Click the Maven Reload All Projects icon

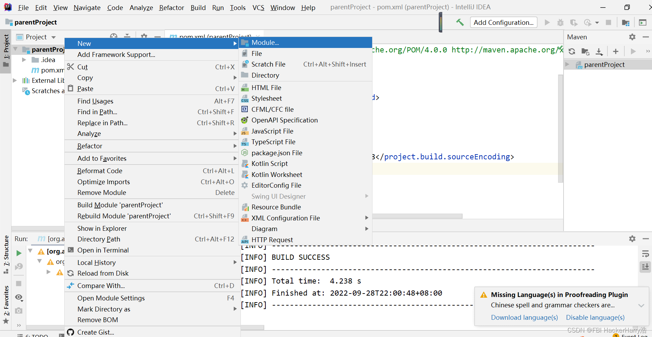pyautogui.click(x=572, y=51)
